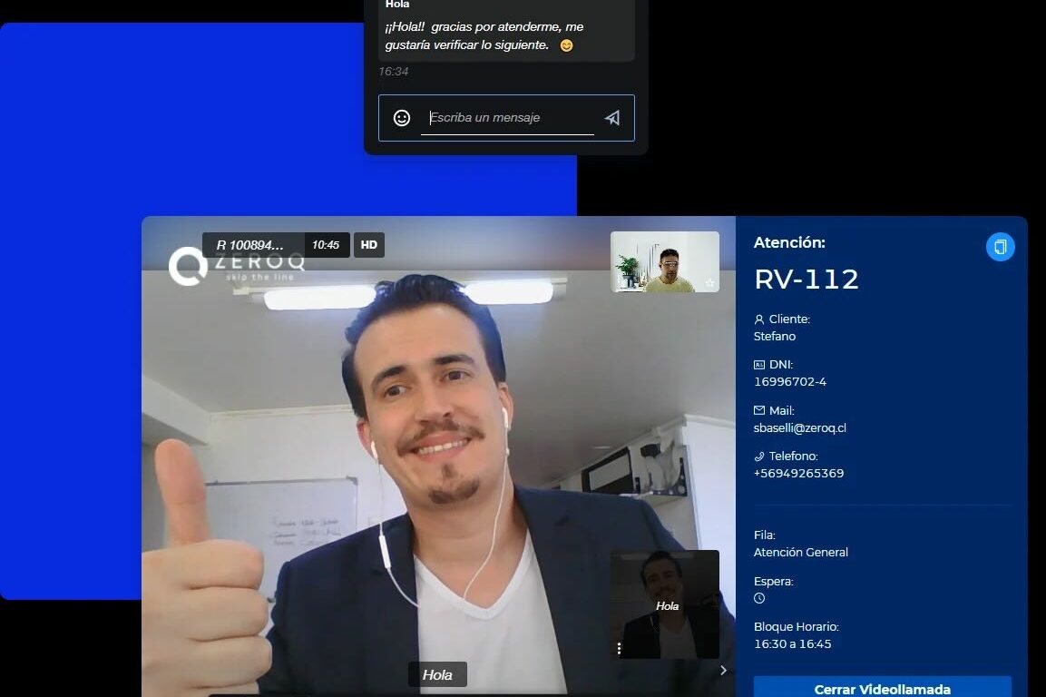Toggle the star on the self-view thumbnail
This screenshot has width=1046, height=697.
[710, 281]
